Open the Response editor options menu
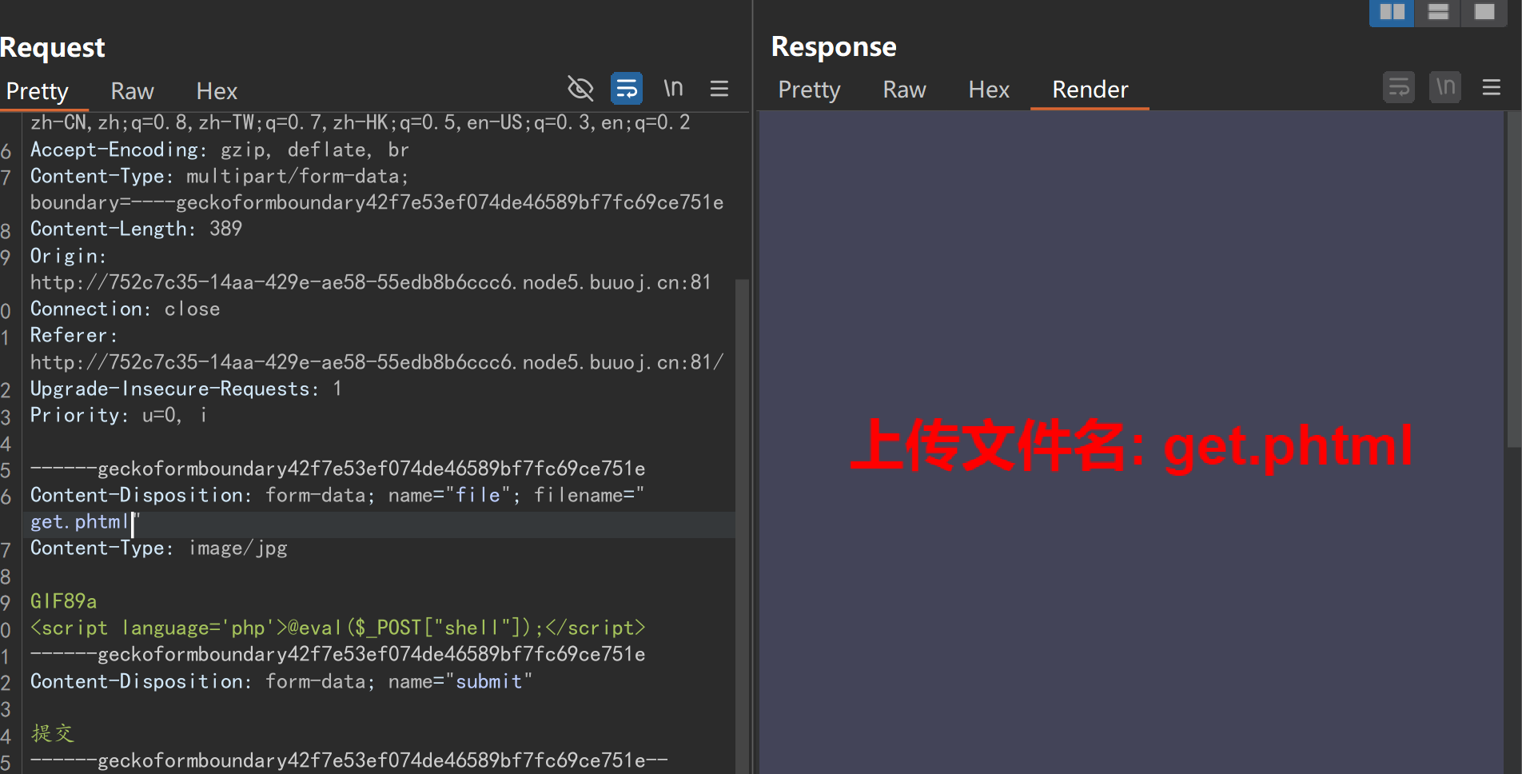Screen dimensions: 1522x774 point(1491,88)
